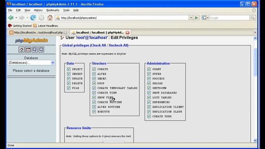The height and width of the screenshot is (149, 265).
Task: Reload the page with the Refresh icon
Action: (33, 17)
